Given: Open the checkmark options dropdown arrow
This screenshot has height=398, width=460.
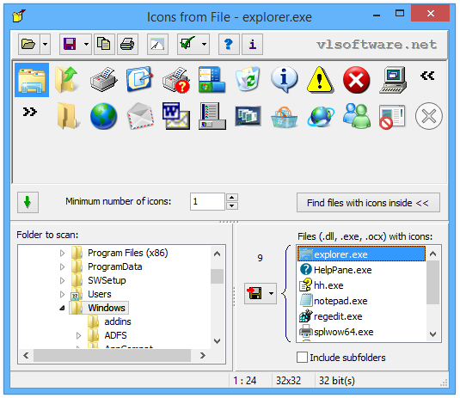Looking at the screenshot, I should 204,45.
